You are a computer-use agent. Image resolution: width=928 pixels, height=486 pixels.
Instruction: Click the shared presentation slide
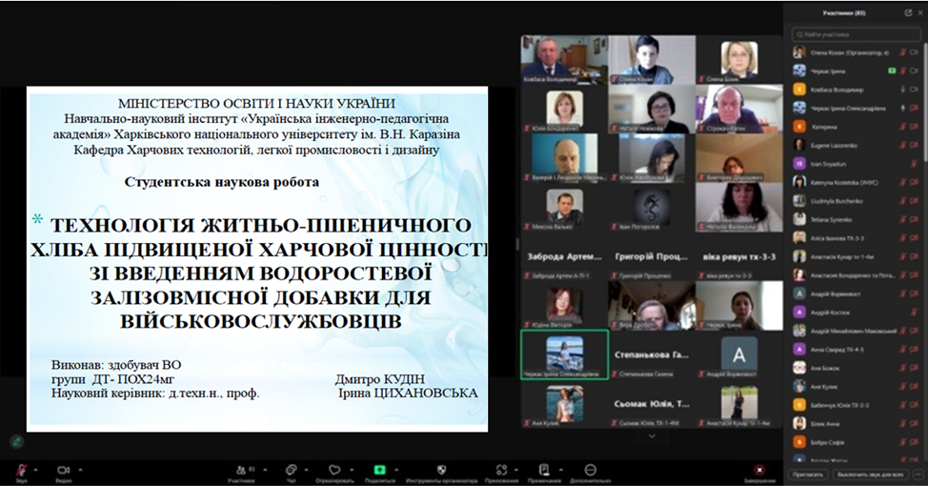click(257, 258)
